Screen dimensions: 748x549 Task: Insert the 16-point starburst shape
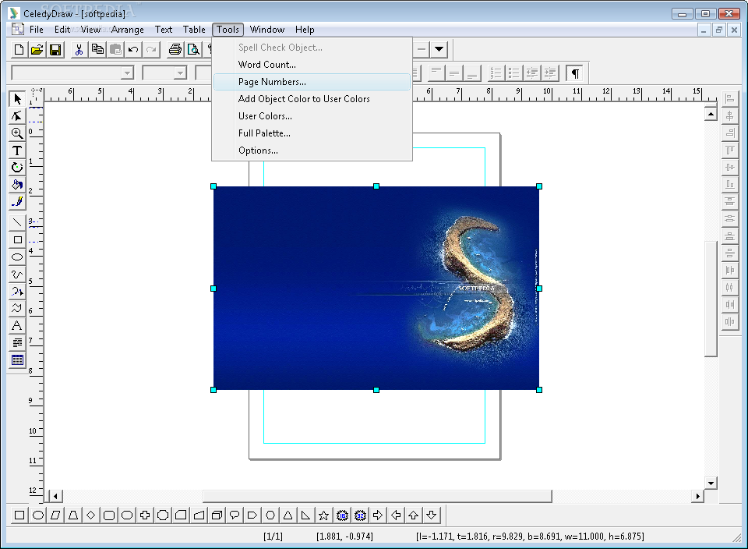tap(342, 515)
